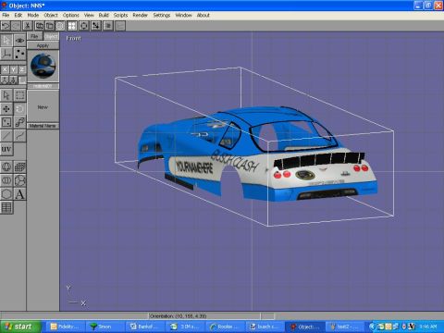
Task: Click the material sphere toolbar icon
Action: pos(60,26)
